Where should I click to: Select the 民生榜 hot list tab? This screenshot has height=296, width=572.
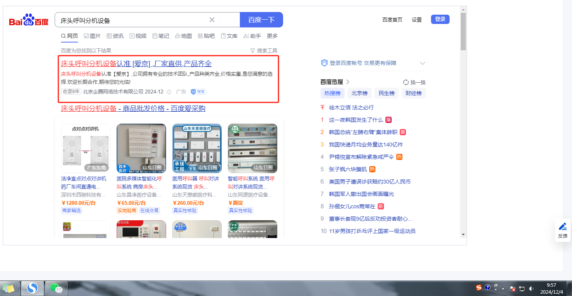387,93
